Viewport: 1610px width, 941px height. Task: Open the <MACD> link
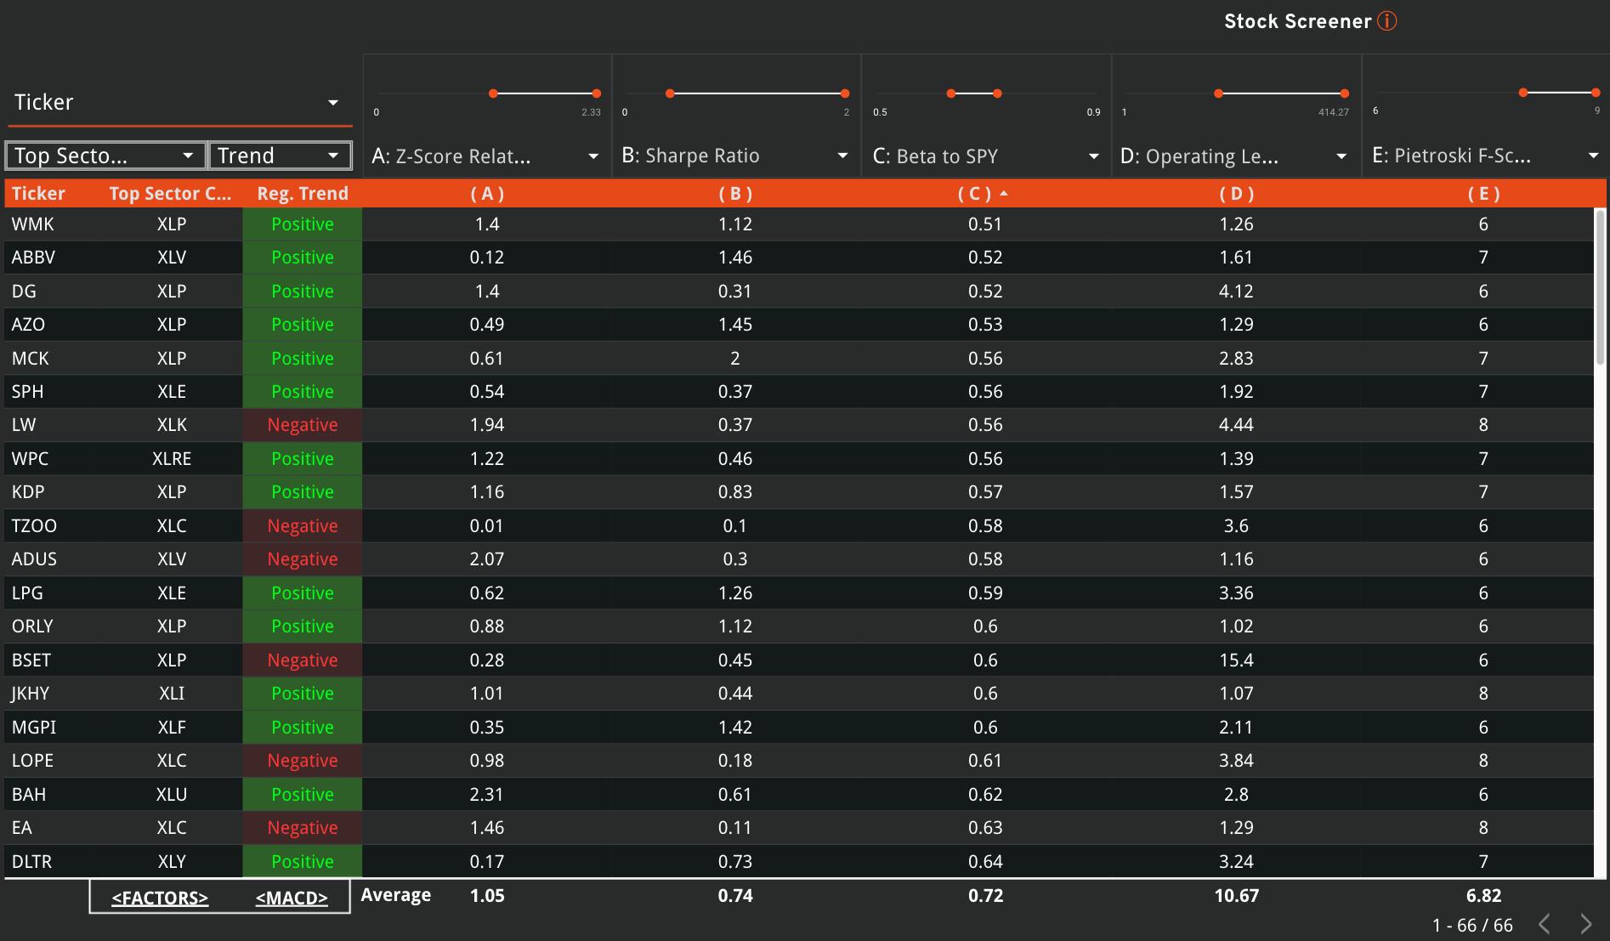tap(292, 898)
